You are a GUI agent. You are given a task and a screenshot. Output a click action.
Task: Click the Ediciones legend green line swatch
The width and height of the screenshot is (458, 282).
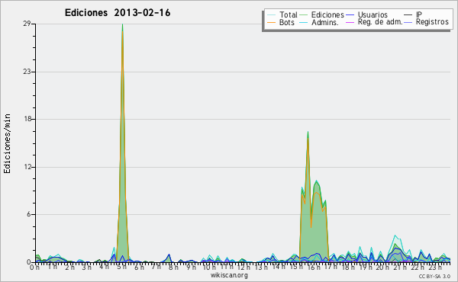click(x=304, y=15)
